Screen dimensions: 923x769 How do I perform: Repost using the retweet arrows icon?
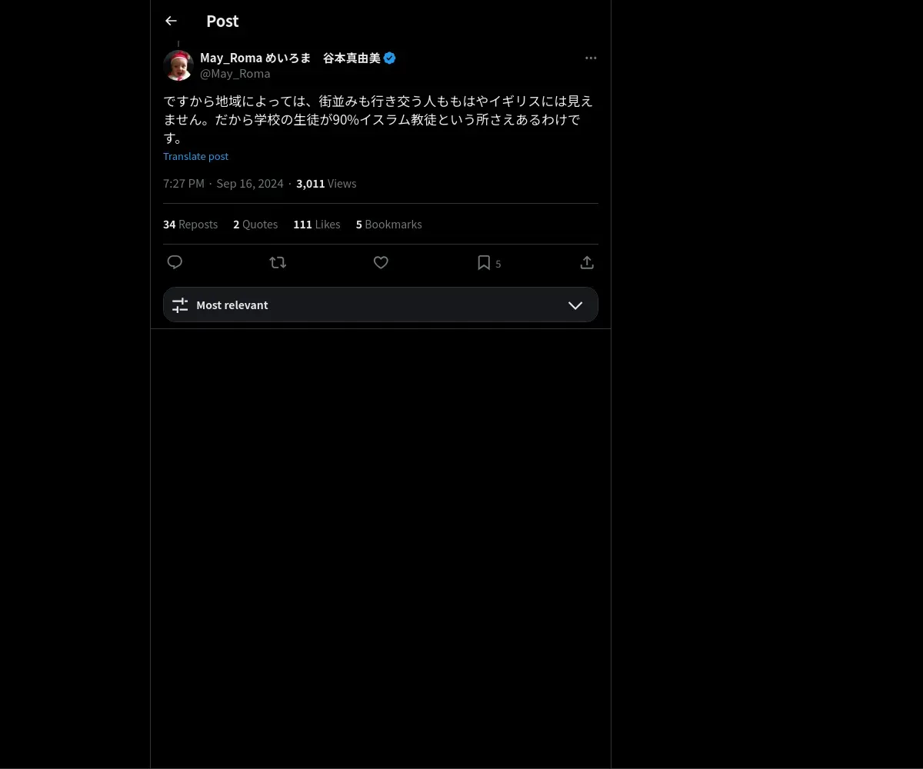tap(278, 262)
